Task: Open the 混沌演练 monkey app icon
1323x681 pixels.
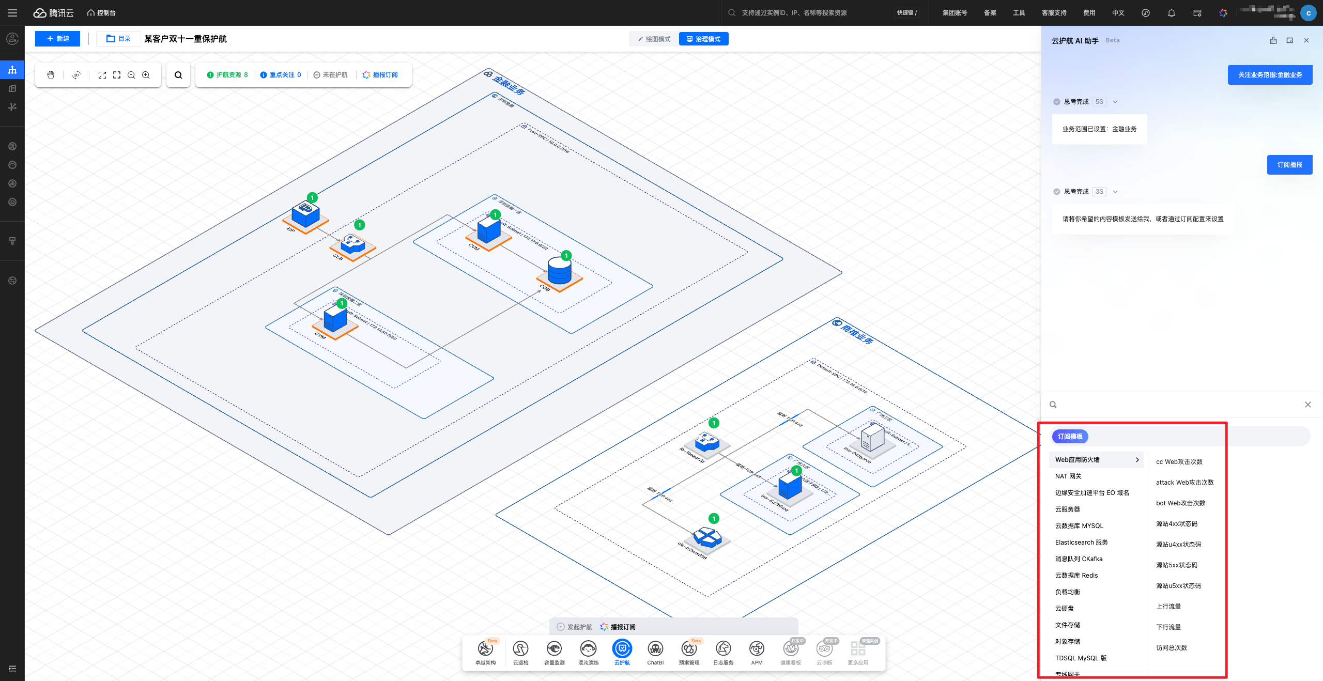Action: tap(588, 648)
